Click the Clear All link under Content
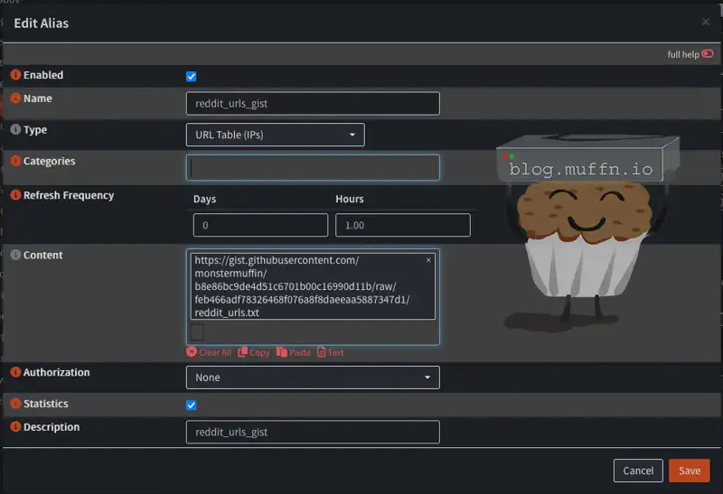Screen dimensions: 723x494 pos(209,352)
